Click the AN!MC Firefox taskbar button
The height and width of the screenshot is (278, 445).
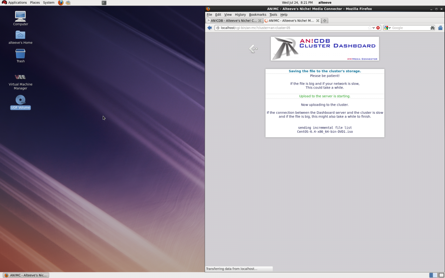tap(26, 275)
